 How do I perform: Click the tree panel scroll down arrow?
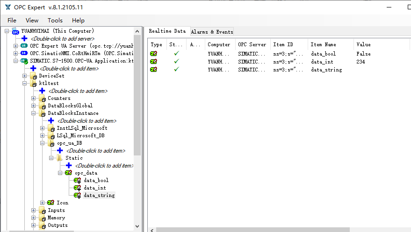(x=137, y=226)
